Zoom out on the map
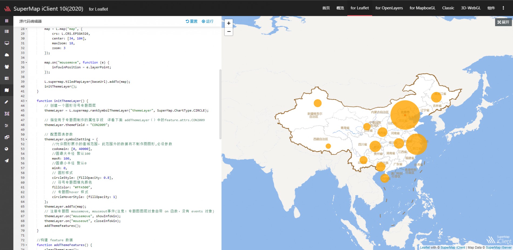 229,32
